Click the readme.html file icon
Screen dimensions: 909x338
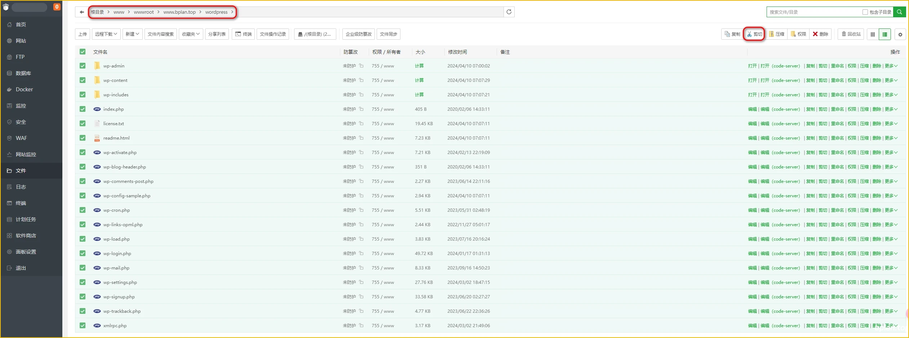[x=97, y=138]
